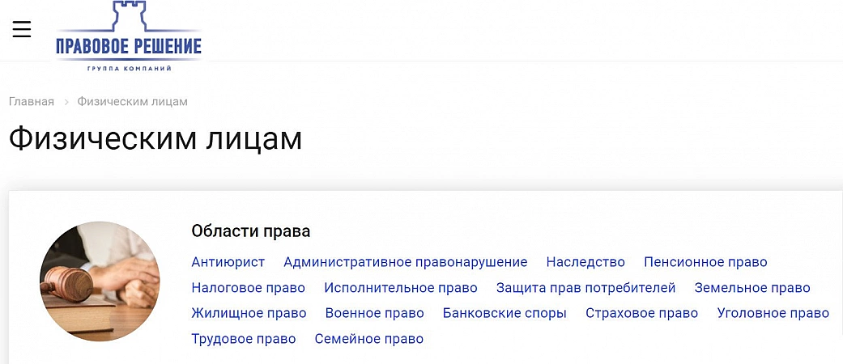
Task: Go to Уголовное право
Action: tap(773, 313)
